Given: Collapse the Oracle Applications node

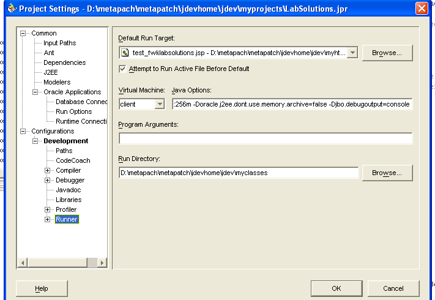Looking at the screenshot, I should pyautogui.click(x=35, y=92).
